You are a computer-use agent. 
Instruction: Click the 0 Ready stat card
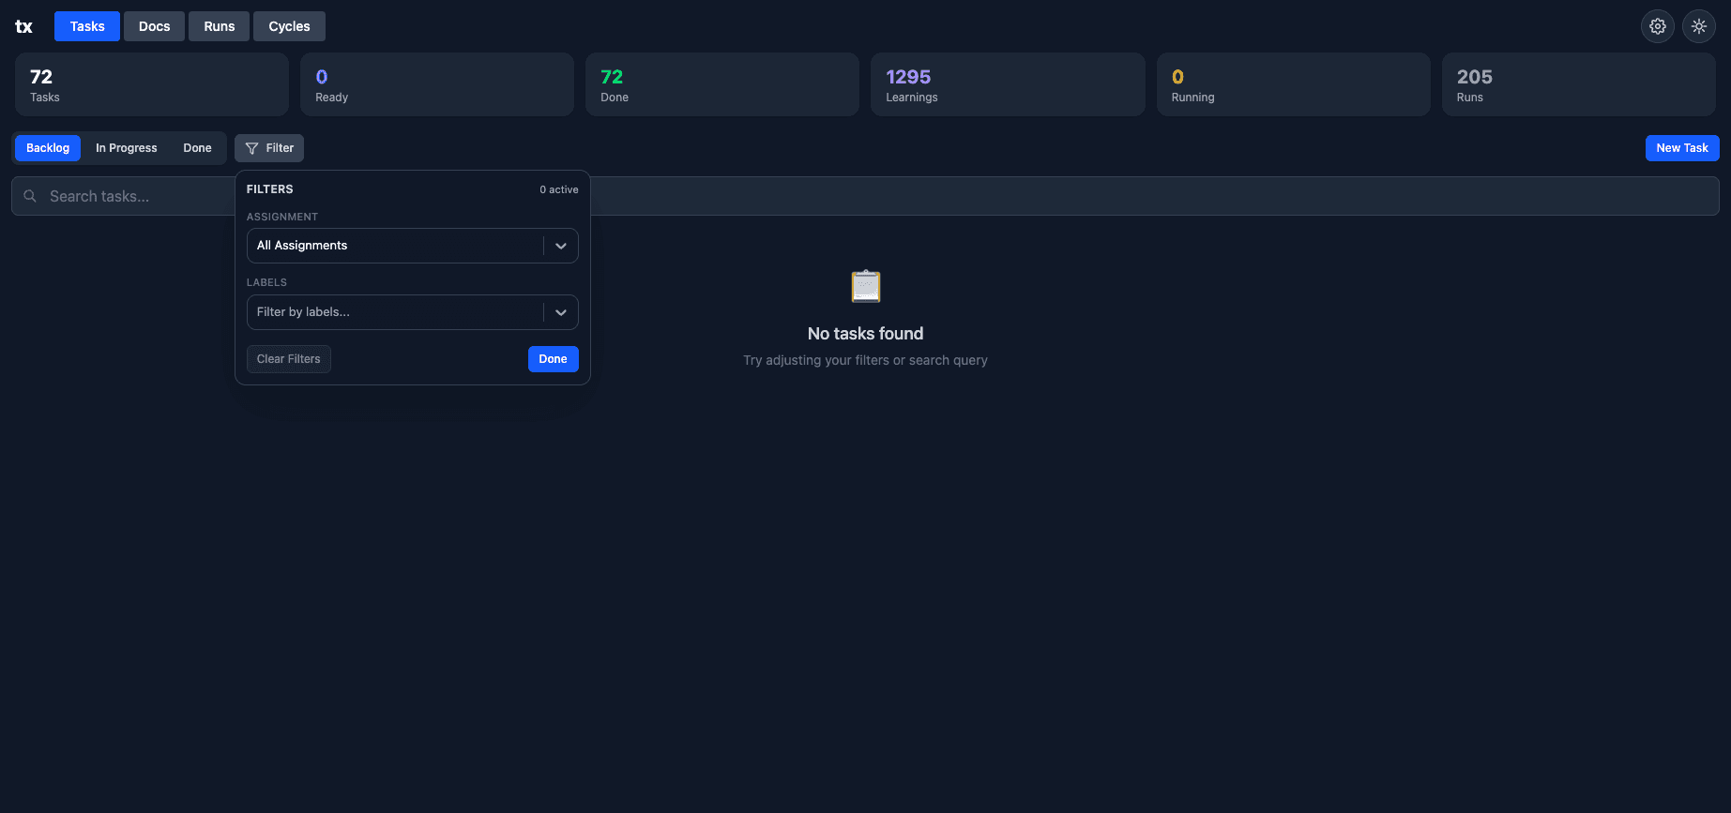(437, 84)
